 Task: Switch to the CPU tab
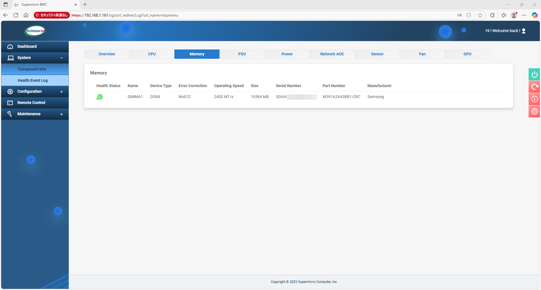pos(152,54)
